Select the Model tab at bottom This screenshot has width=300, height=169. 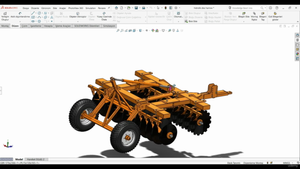(19, 159)
